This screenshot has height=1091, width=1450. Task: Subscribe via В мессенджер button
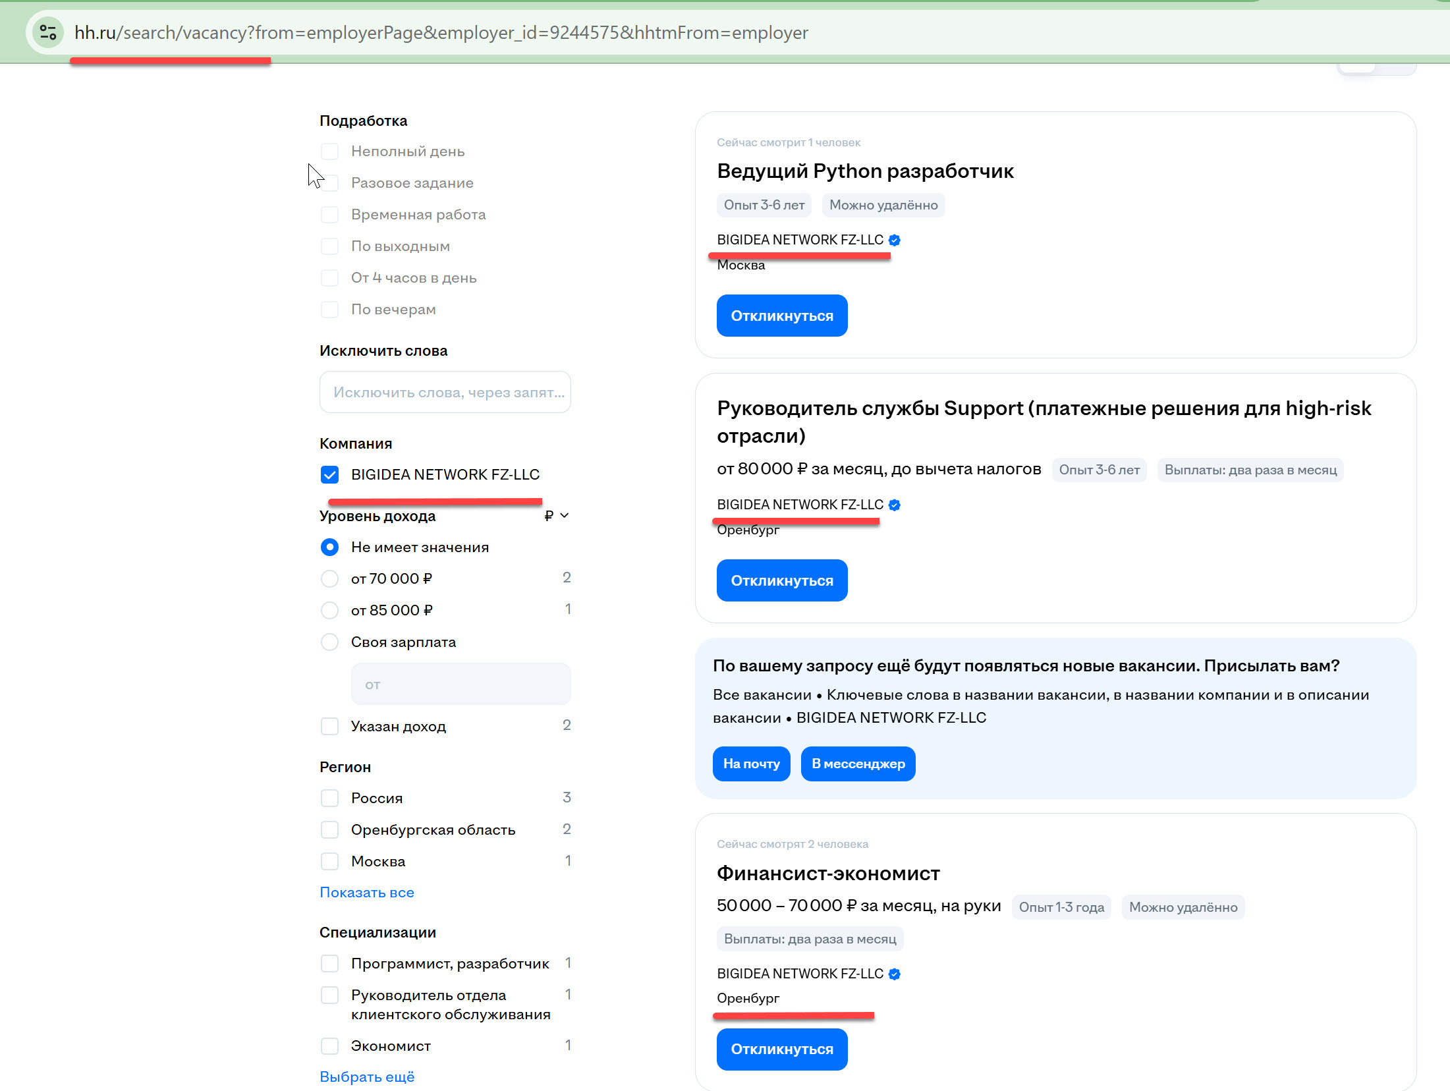coord(858,764)
